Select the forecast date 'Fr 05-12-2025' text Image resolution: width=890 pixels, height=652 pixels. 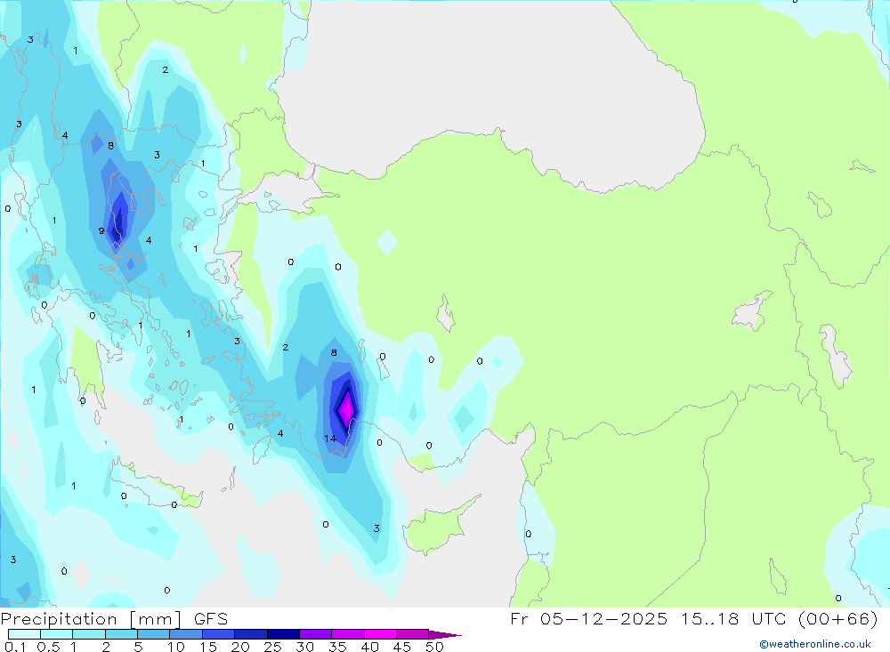(588, 618)
